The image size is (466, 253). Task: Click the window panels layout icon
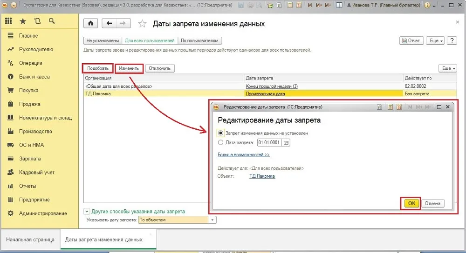339,5
